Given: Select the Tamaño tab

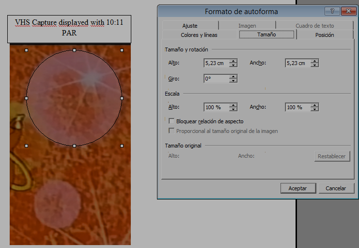Looking at the screenshot, I should click(266, 34).
